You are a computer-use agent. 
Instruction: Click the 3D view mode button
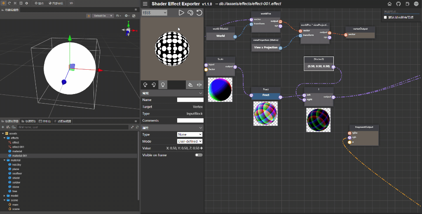(x=71, y=3)
